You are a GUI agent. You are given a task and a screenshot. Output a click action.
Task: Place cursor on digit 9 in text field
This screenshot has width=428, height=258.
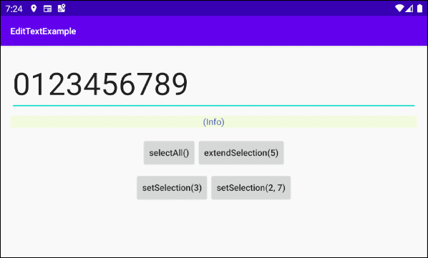[180, 84]
